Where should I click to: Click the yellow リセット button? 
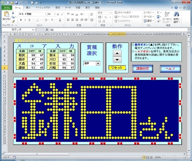coord(117,68)
